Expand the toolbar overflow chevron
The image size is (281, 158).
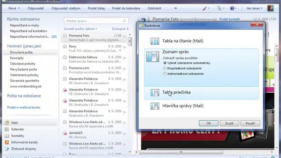[x=176, y=8]
